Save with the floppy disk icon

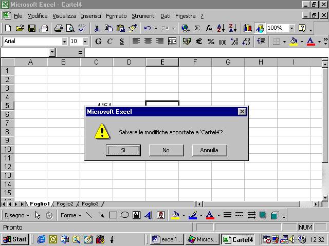pos(32,28)
